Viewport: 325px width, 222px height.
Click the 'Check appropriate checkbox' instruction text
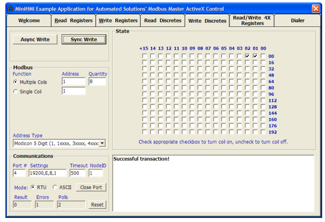point(213,142)
